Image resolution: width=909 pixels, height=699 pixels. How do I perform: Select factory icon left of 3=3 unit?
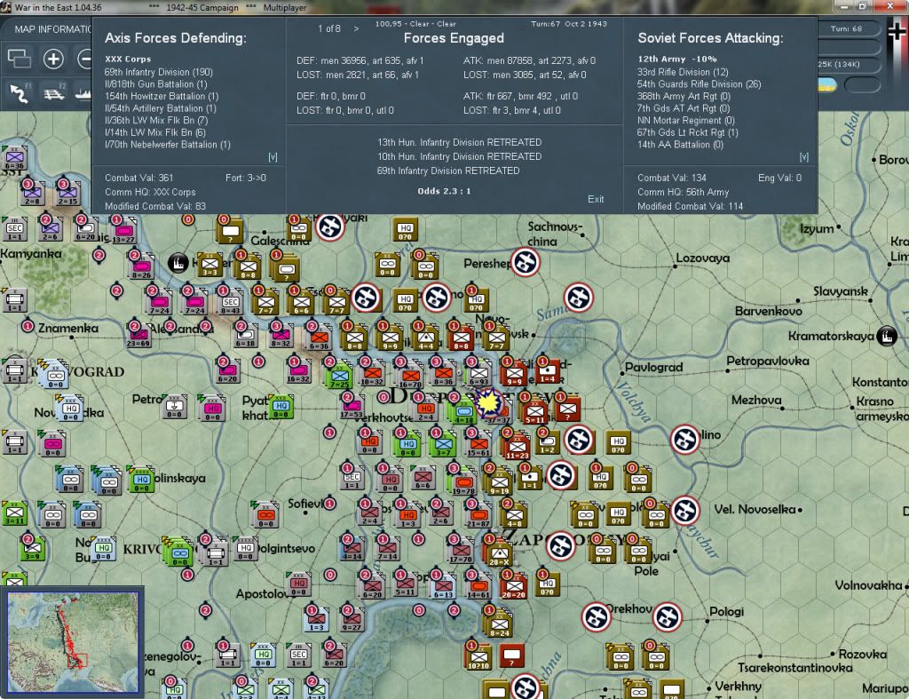click(178, 263)
